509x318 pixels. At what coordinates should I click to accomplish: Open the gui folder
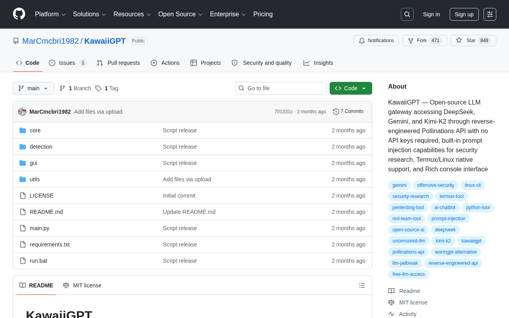click(x=33, y=163)
